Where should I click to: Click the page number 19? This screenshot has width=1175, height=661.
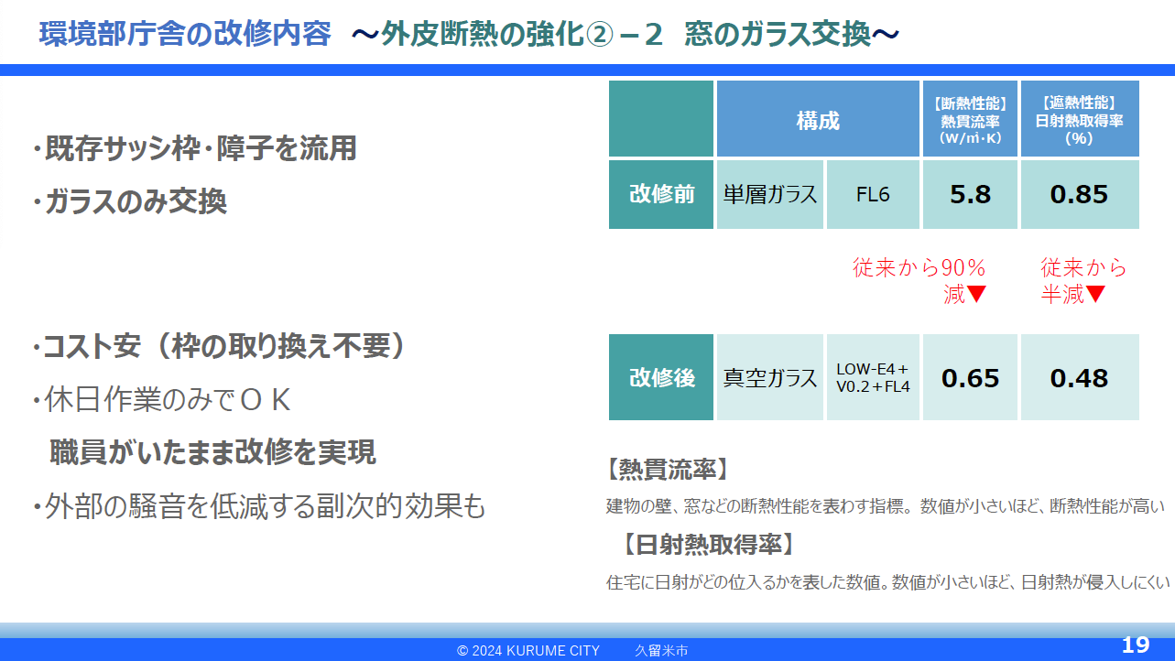(x=1136, y=645)
